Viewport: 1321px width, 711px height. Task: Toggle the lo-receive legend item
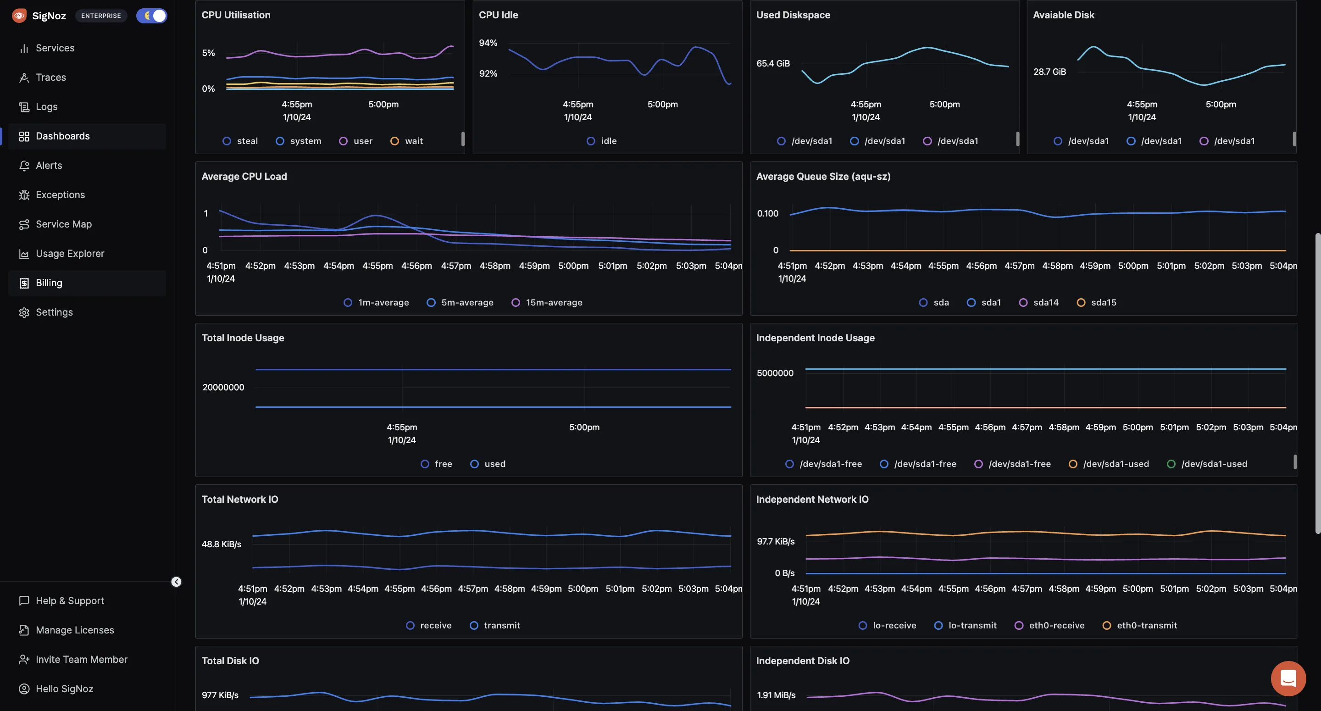887,626
